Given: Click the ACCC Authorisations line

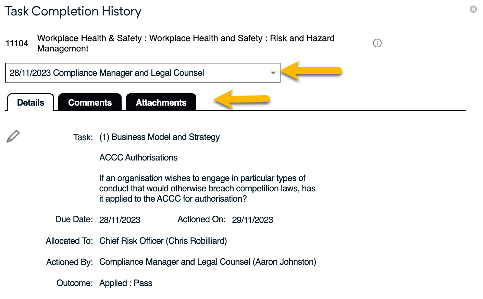Looking at the screenshot, I should click(x=138, y=158).
